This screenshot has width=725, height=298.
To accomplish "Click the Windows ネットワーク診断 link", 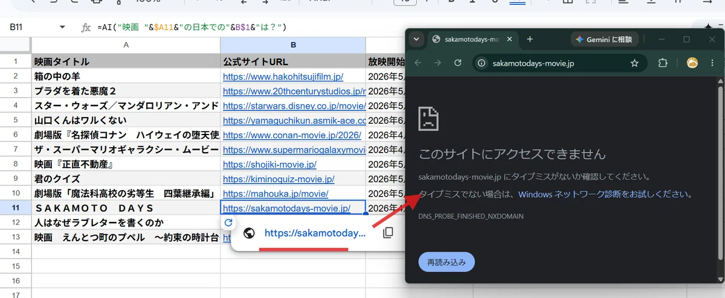I will pyautogui.click(x=604, y=194).
